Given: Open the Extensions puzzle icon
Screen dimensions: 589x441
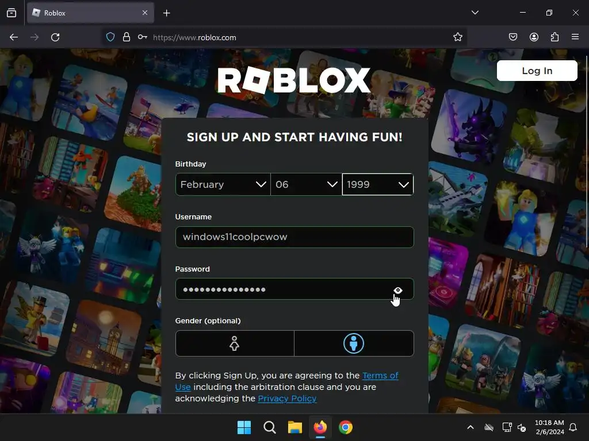Looking at the screenshot, I should (554, 37).
